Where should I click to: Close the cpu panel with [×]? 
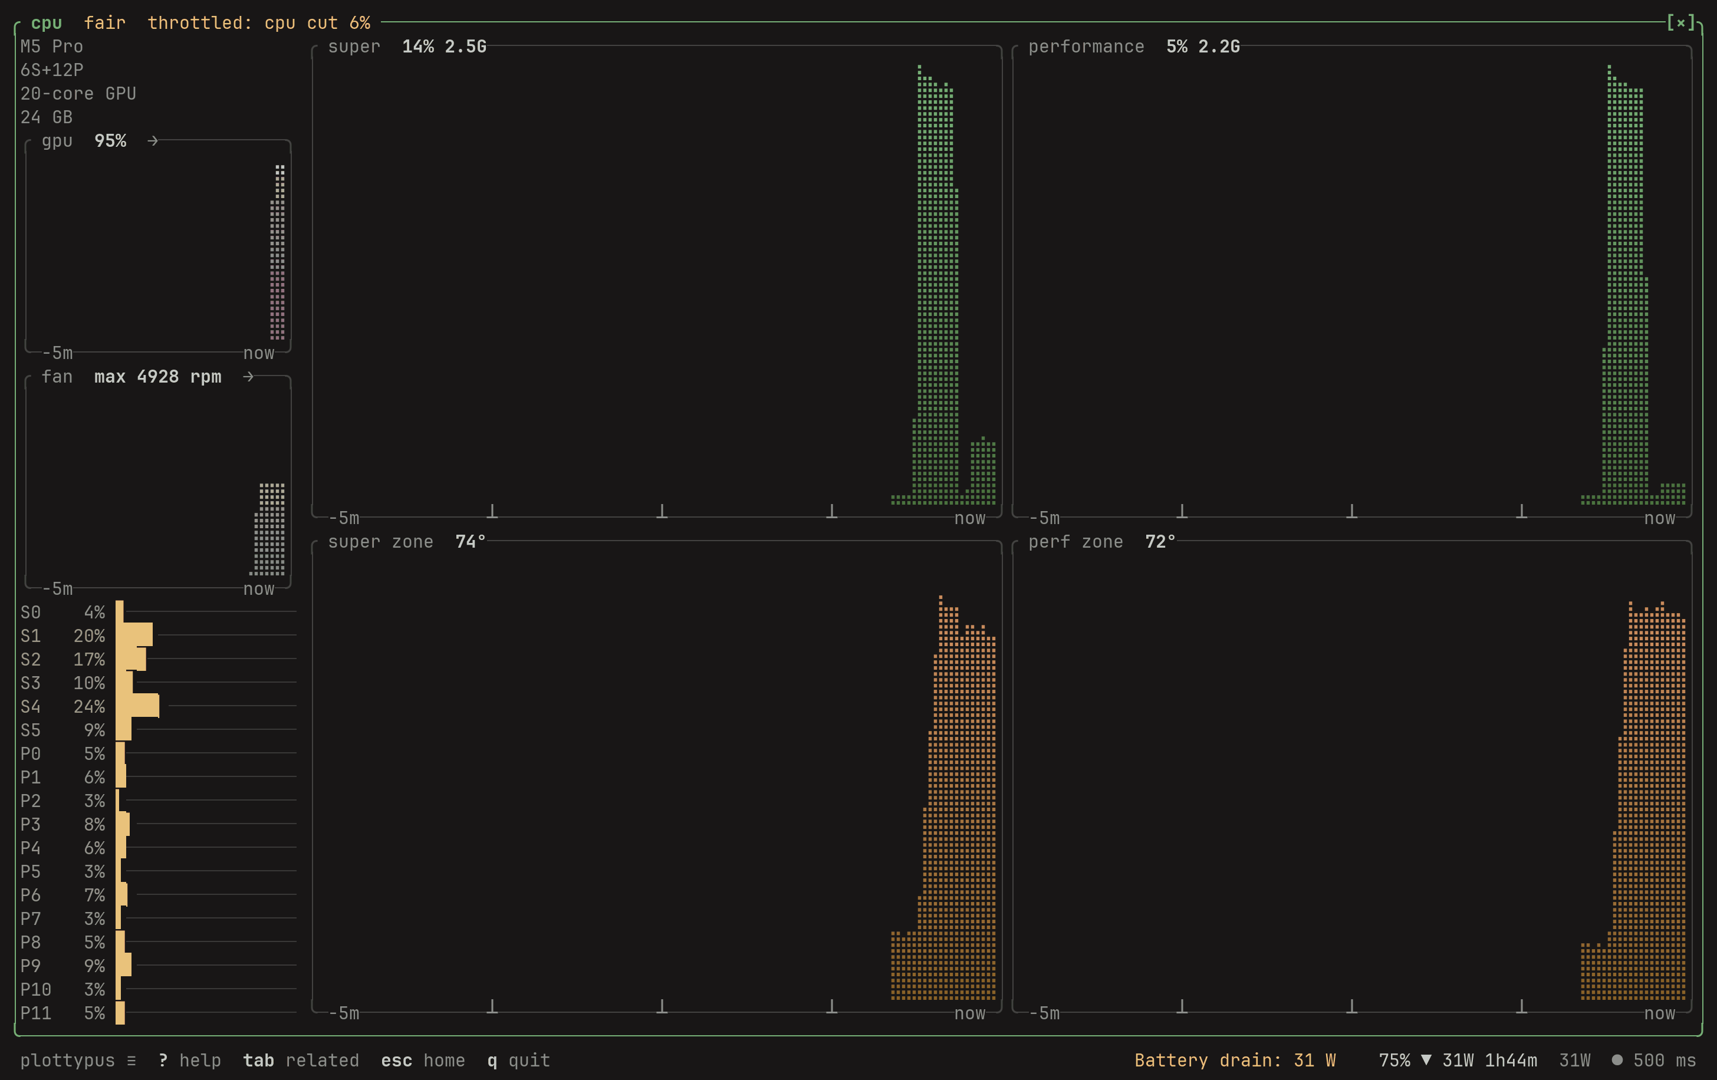click(x=1680, y=23)
